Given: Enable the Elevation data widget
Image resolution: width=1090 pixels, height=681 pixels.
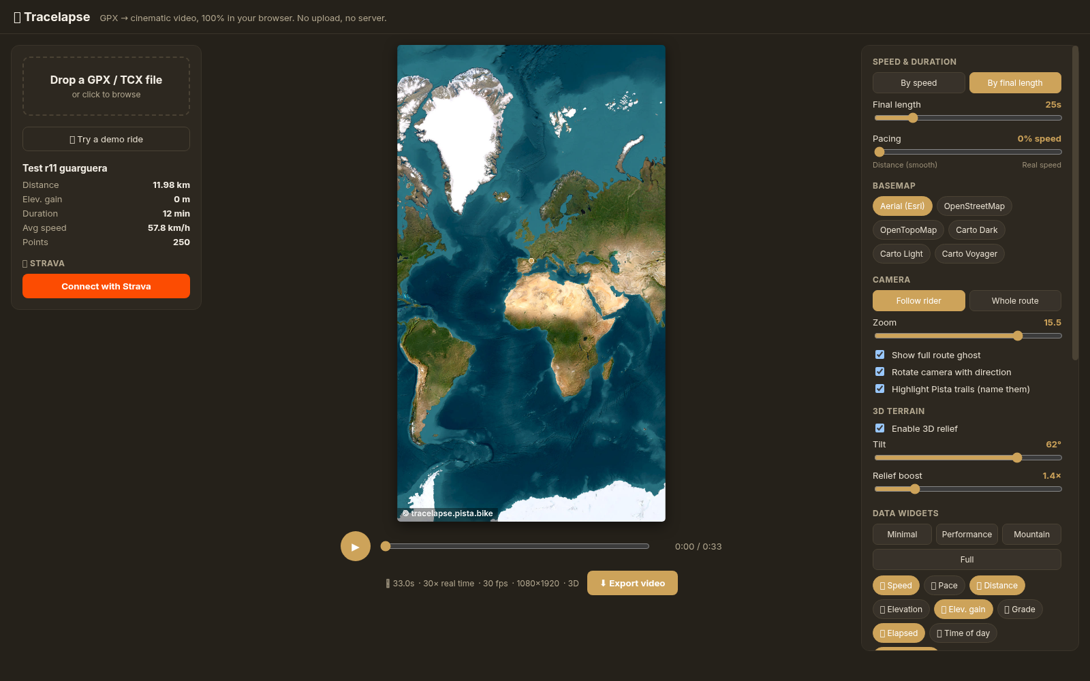Looking at the screenshot, I should [901, 609].
